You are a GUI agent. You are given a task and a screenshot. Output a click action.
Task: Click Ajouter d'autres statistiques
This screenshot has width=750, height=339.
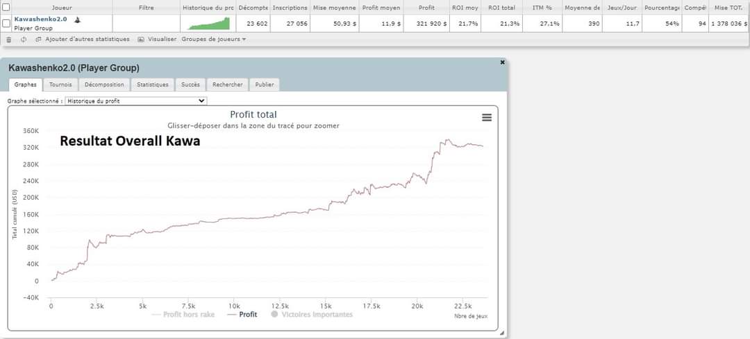pyautogui.click(x=87, y=40)
